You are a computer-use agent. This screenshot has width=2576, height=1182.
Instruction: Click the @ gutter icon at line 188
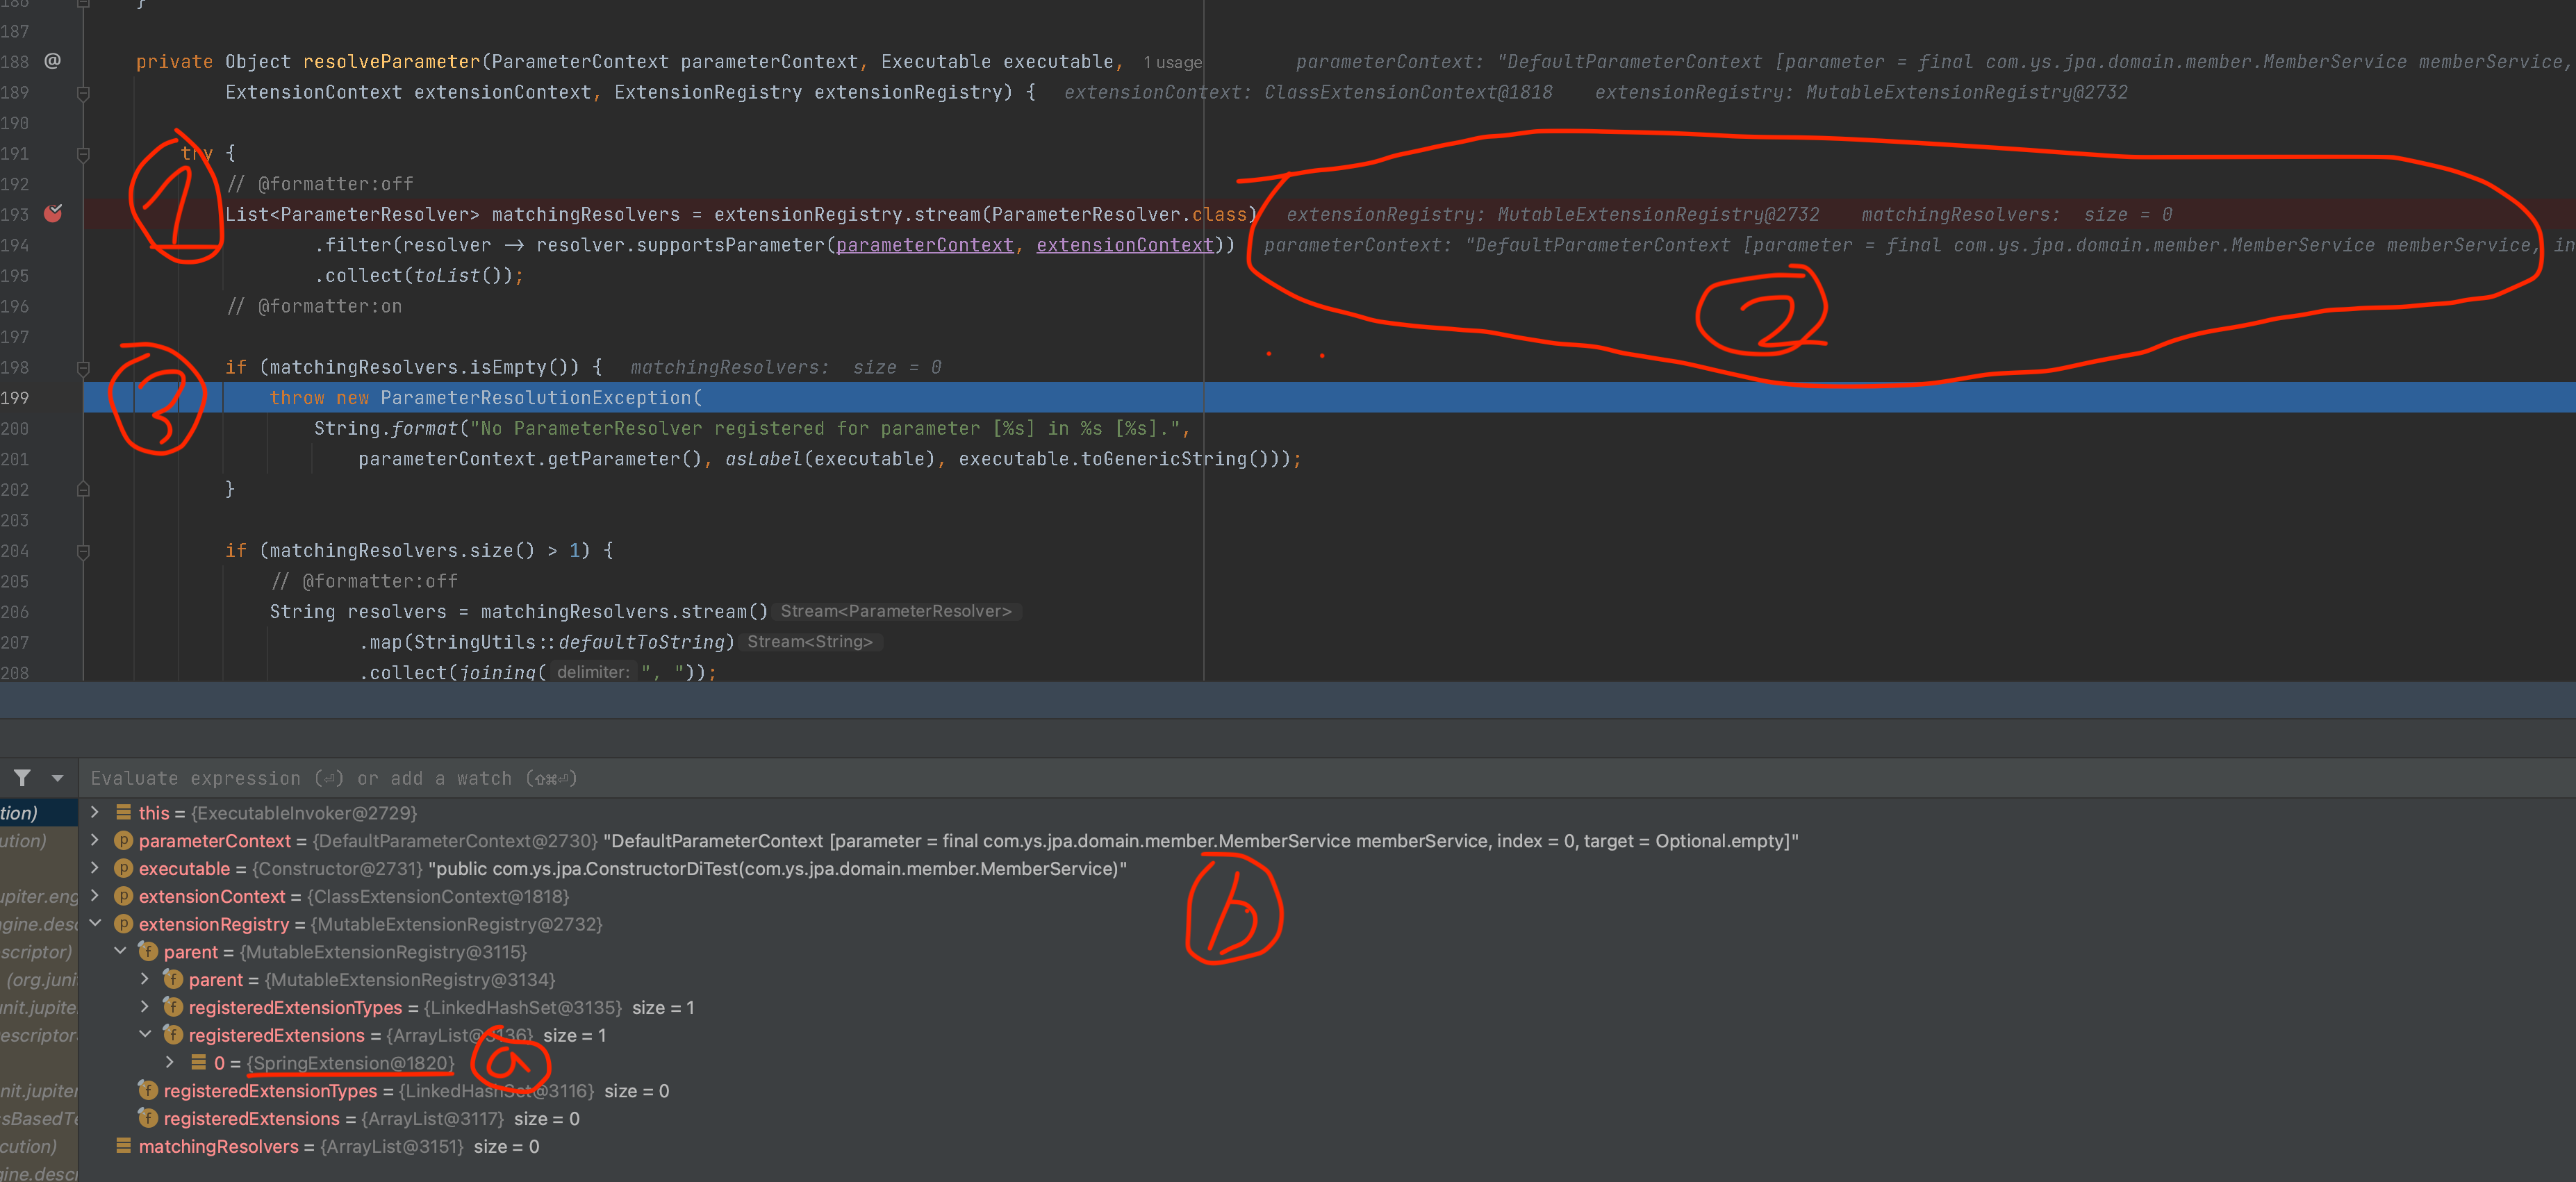pos(52,61)
